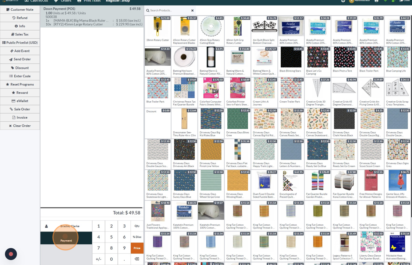Tap numpad key 5
This screenshot has height=265, width=412.
coord(111,237)
